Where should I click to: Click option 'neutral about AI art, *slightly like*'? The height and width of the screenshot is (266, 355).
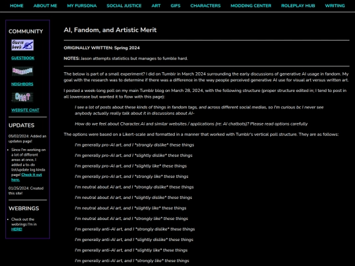coord(130,208)
